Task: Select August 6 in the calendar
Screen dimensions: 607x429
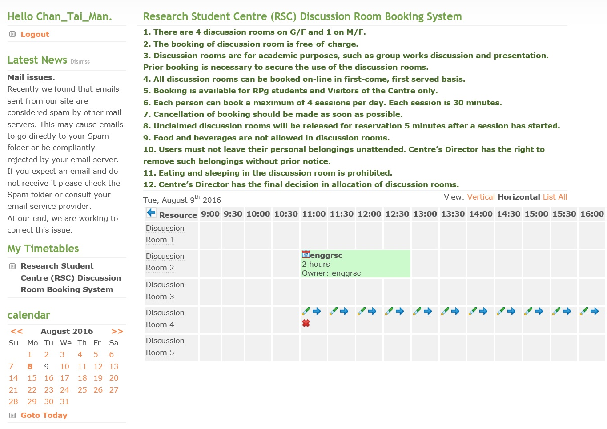Action: [x=112, y=354]
